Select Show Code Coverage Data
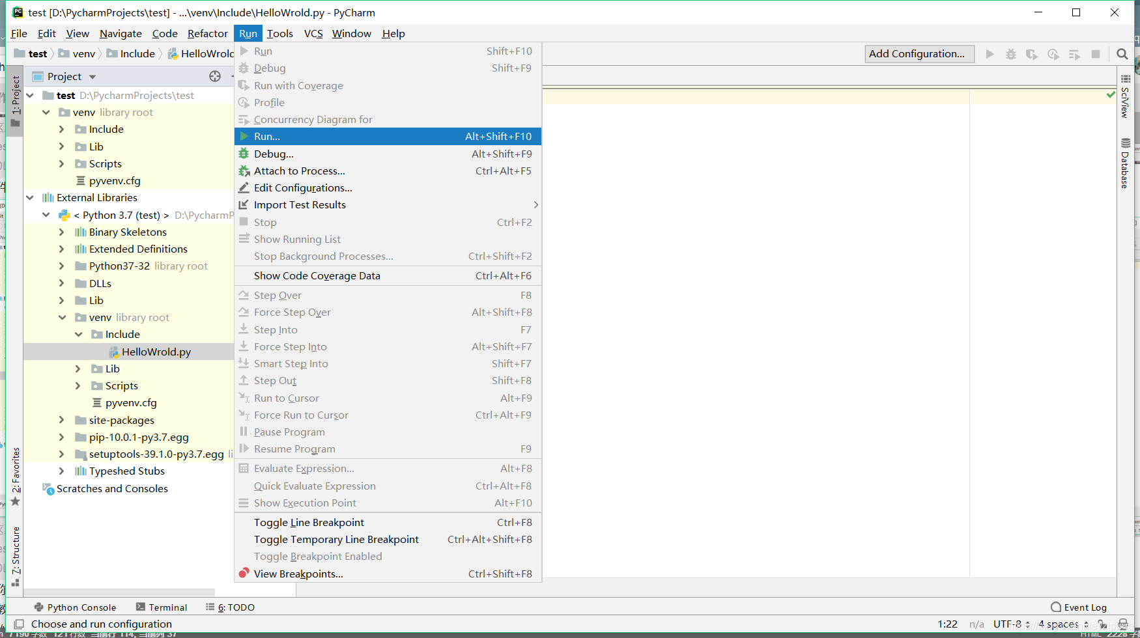The width and height of the screenshot is (1140, 638). click(388, 275)
